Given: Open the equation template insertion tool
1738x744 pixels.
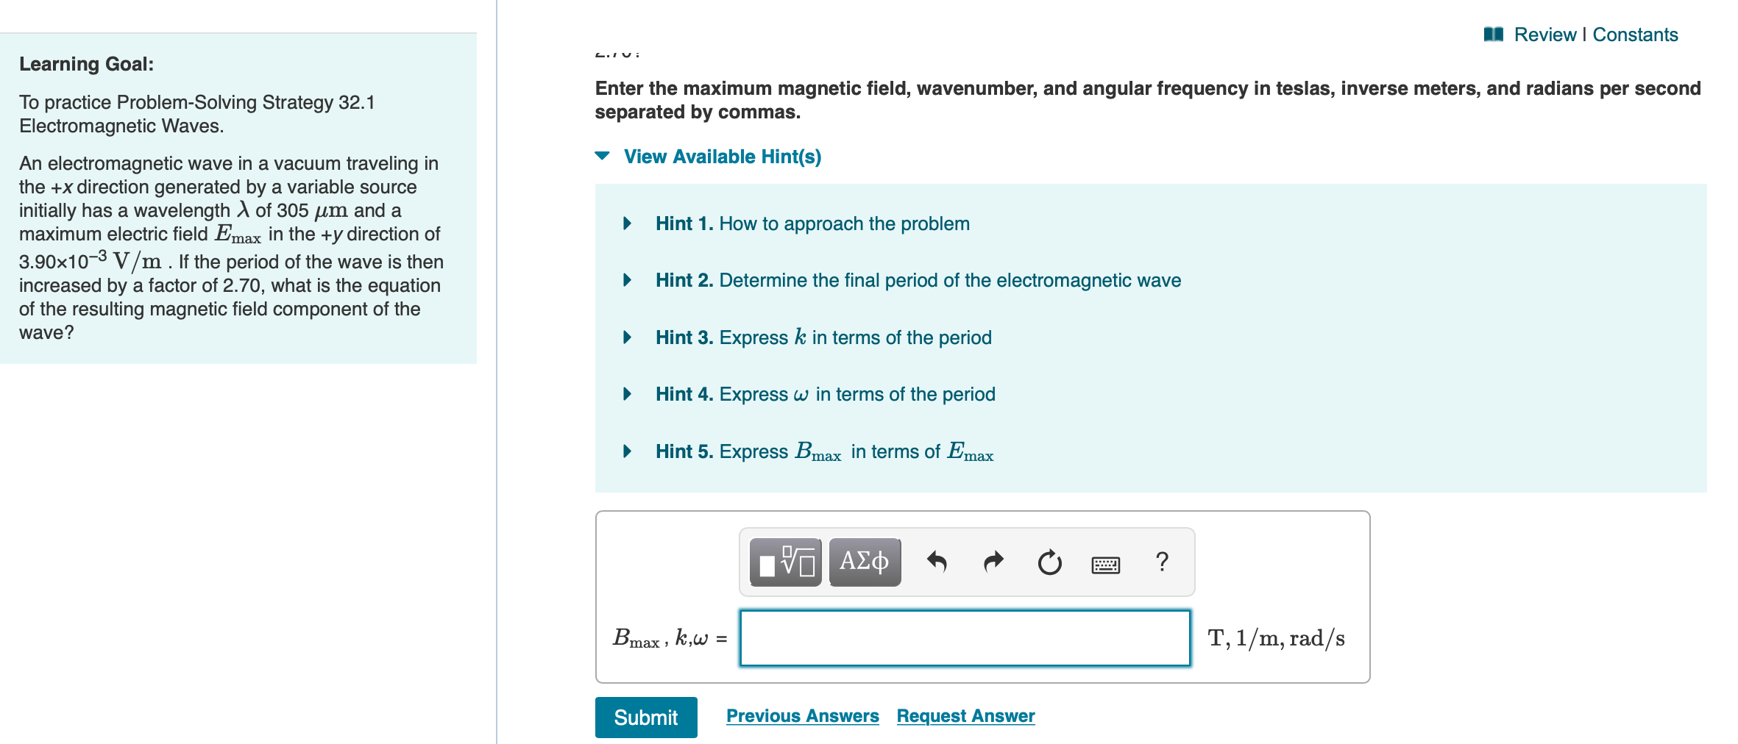Looking at the screenshot, I should [784, 562].
